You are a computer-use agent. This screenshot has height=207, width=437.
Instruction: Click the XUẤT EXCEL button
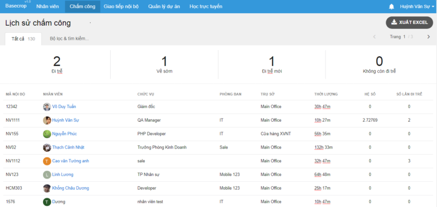[409, 22]
